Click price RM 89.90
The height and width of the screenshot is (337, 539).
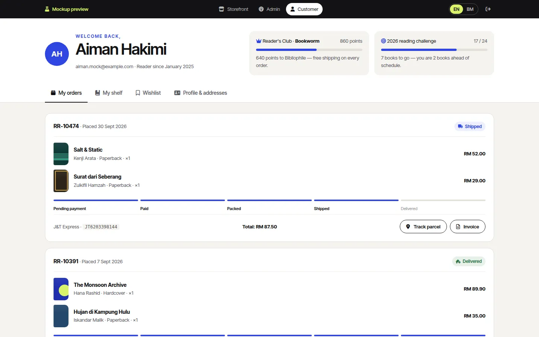pos(475,289)
